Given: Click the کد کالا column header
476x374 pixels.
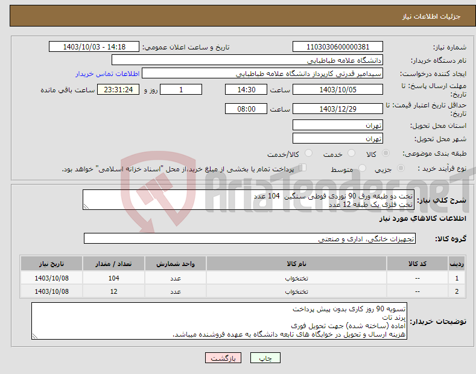Looking at the screenshot, I should click(x=417, y=264).
